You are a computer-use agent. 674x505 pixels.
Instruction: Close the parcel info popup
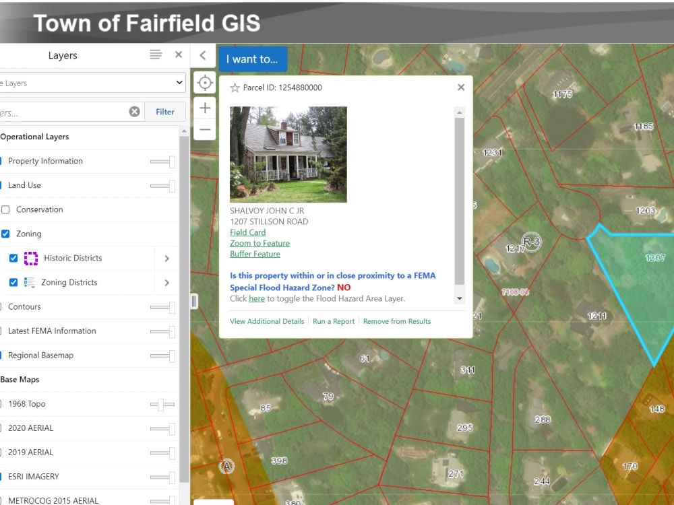coord(461,87)
